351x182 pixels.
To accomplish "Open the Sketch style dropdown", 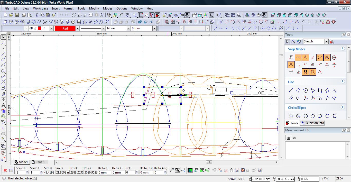I will [326, 41].
